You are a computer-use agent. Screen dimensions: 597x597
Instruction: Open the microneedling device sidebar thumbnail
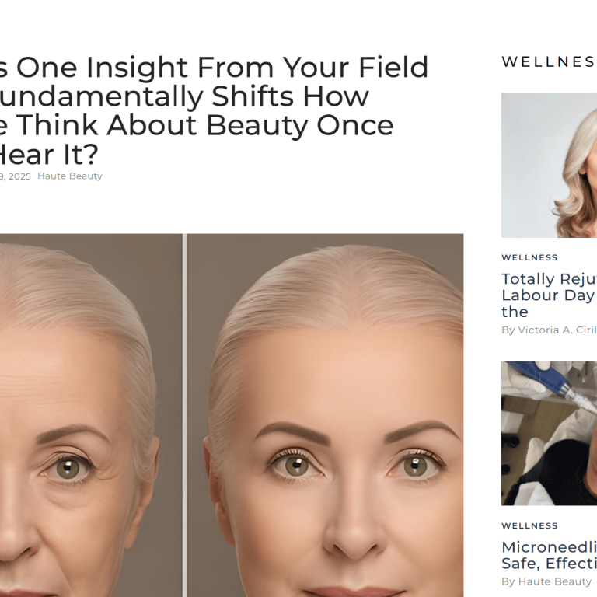549,433
